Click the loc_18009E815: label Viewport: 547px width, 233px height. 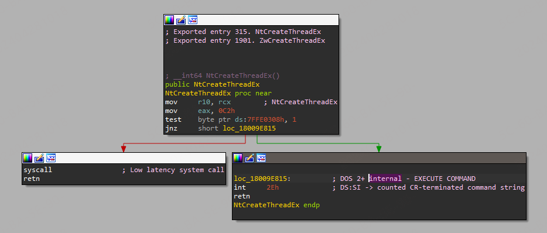point(262,179)
